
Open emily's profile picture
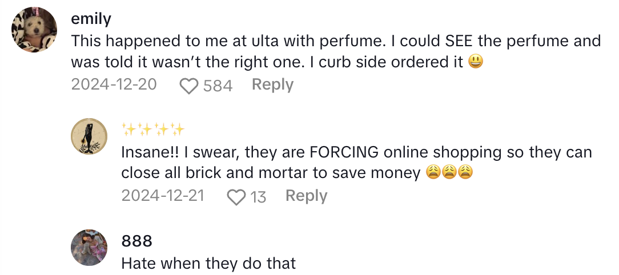(x=35, y=31)
